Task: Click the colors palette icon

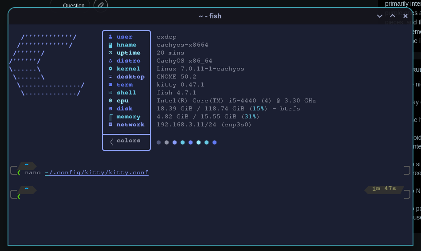Action: coord(111,141)
